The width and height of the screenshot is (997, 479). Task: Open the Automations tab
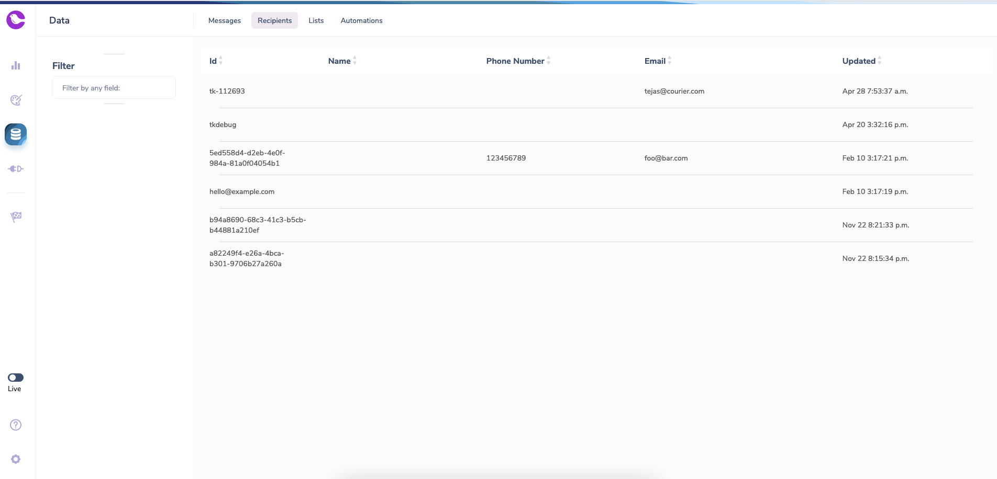point(361,20)
